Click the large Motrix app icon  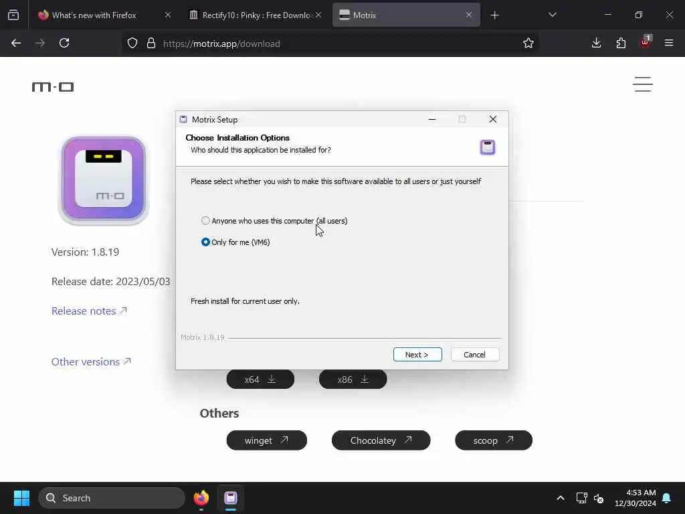(x=104, y=179)
